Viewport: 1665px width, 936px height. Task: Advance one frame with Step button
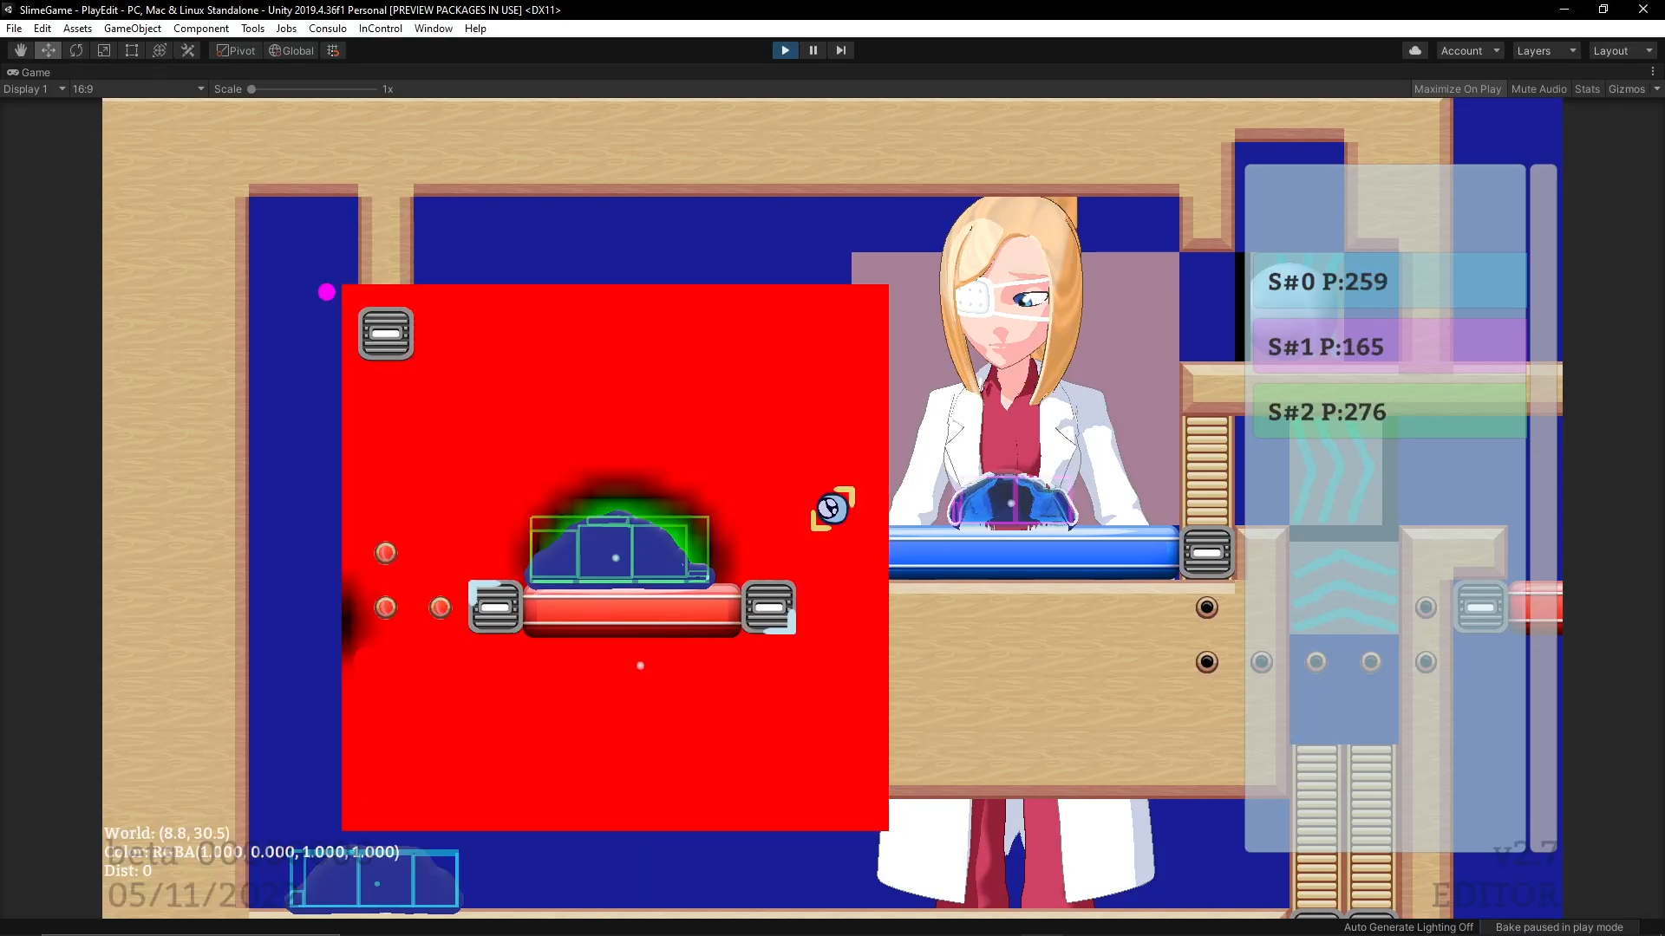[x=840, y=50]
